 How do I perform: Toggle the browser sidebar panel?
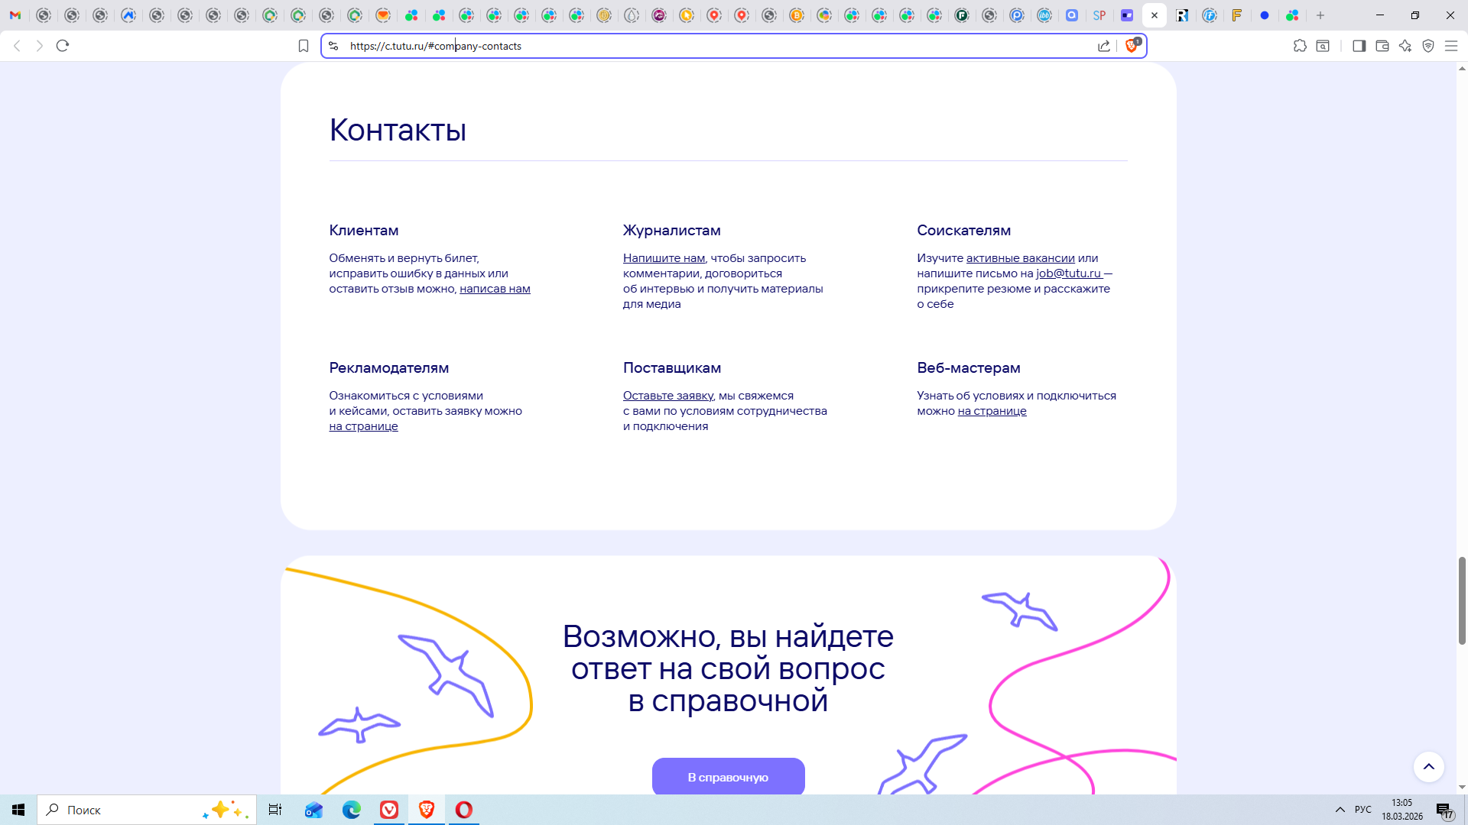click(1359, 46)
